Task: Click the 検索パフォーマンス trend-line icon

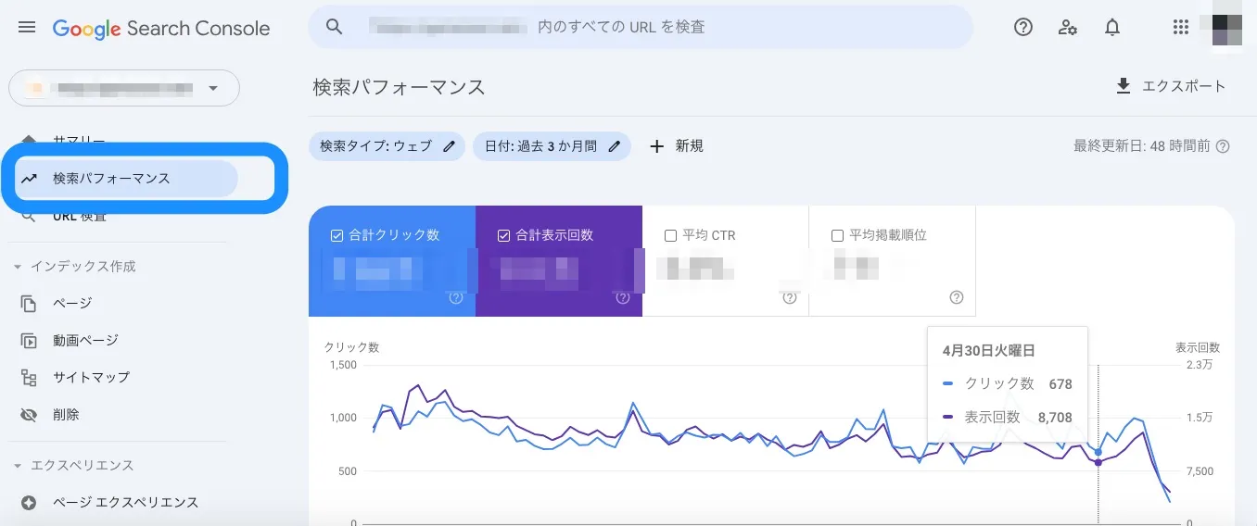Action: [29, 179]
